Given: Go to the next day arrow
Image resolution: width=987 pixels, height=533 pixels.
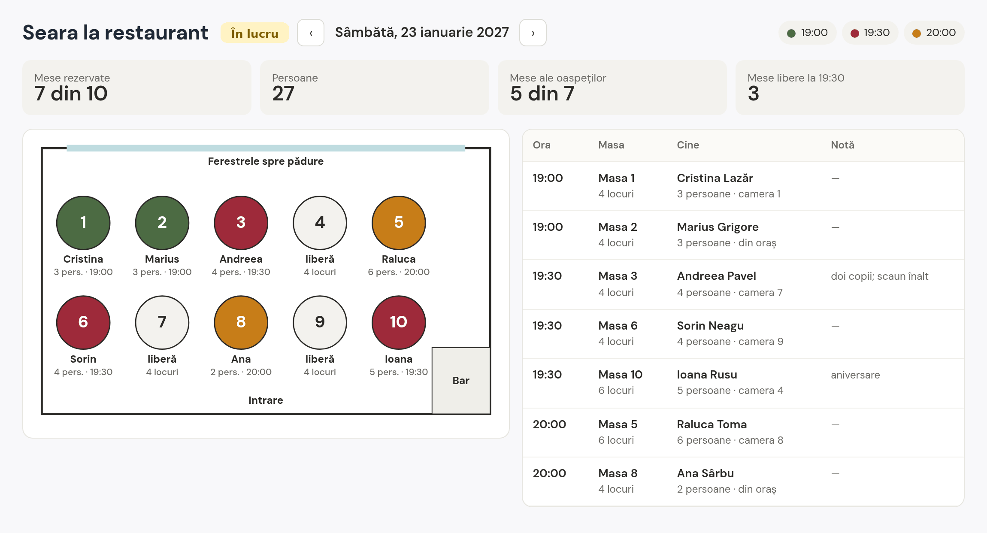Looking at the screenshot, I should point(533,33).
